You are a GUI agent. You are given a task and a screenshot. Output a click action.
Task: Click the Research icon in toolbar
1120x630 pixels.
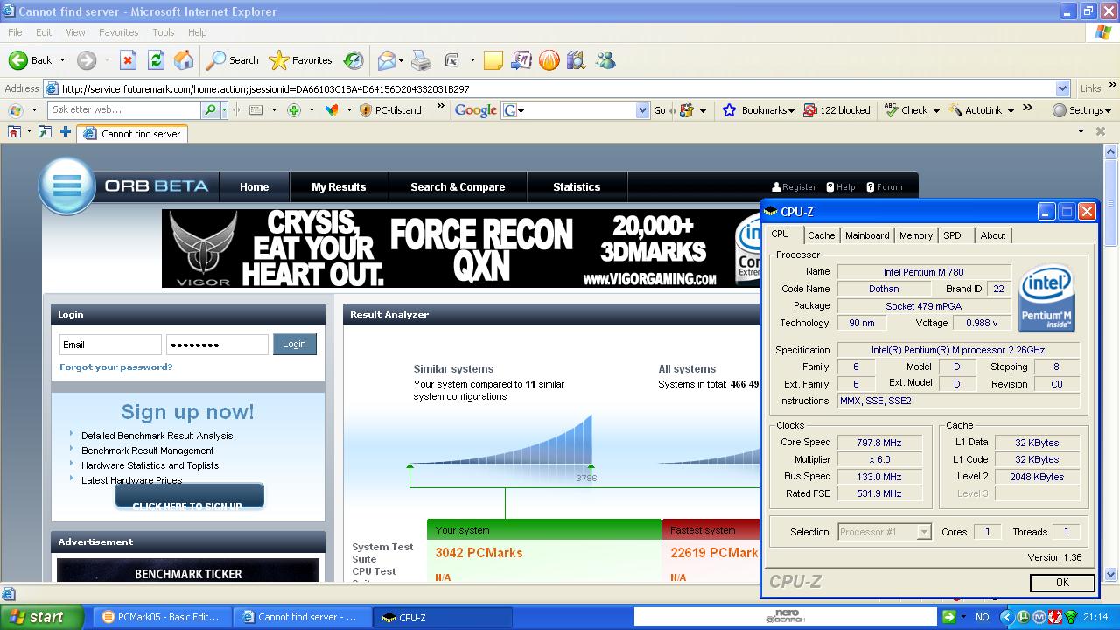521,60
